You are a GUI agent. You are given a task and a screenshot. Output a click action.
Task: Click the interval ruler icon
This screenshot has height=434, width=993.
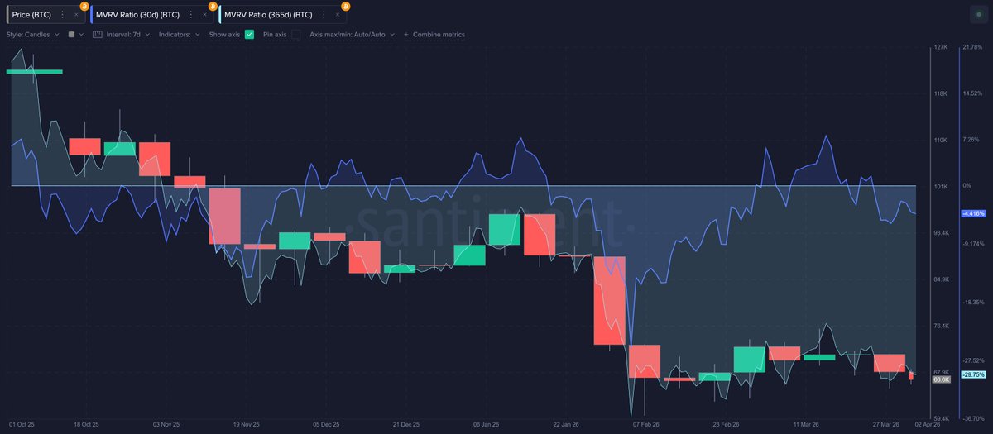point(98,35)
